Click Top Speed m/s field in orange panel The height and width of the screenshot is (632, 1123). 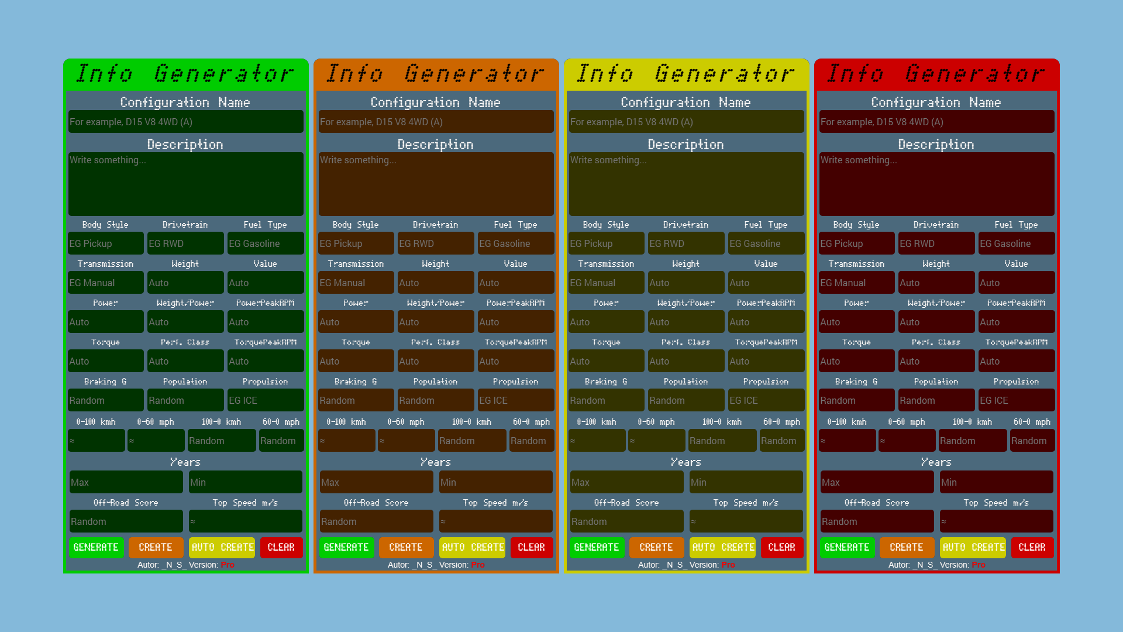pos(496,521)
